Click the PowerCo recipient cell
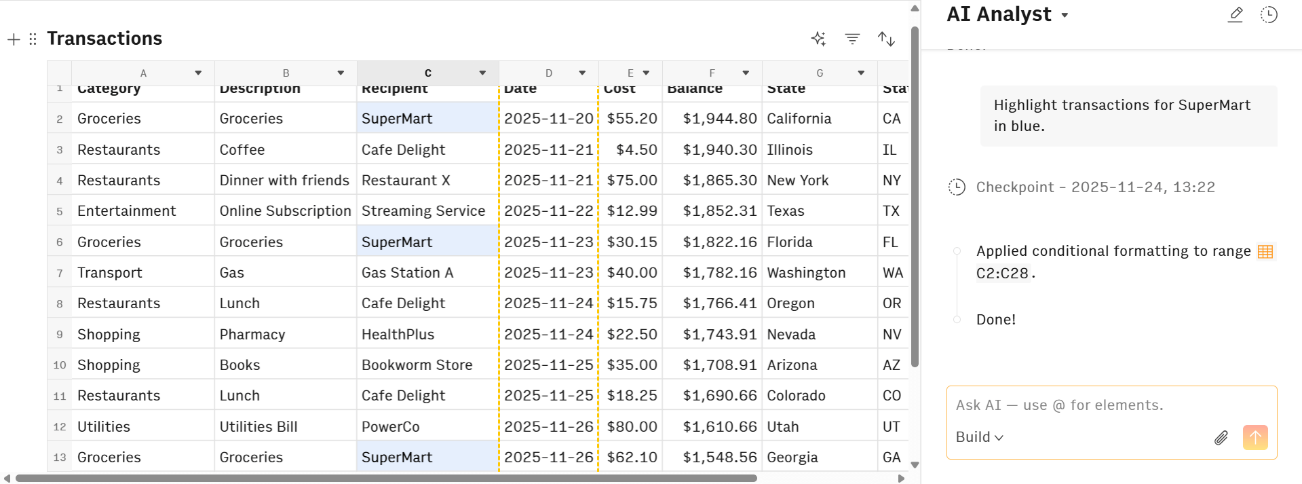The width and height of the screenshot is (1302, 484). coord(427,426)
